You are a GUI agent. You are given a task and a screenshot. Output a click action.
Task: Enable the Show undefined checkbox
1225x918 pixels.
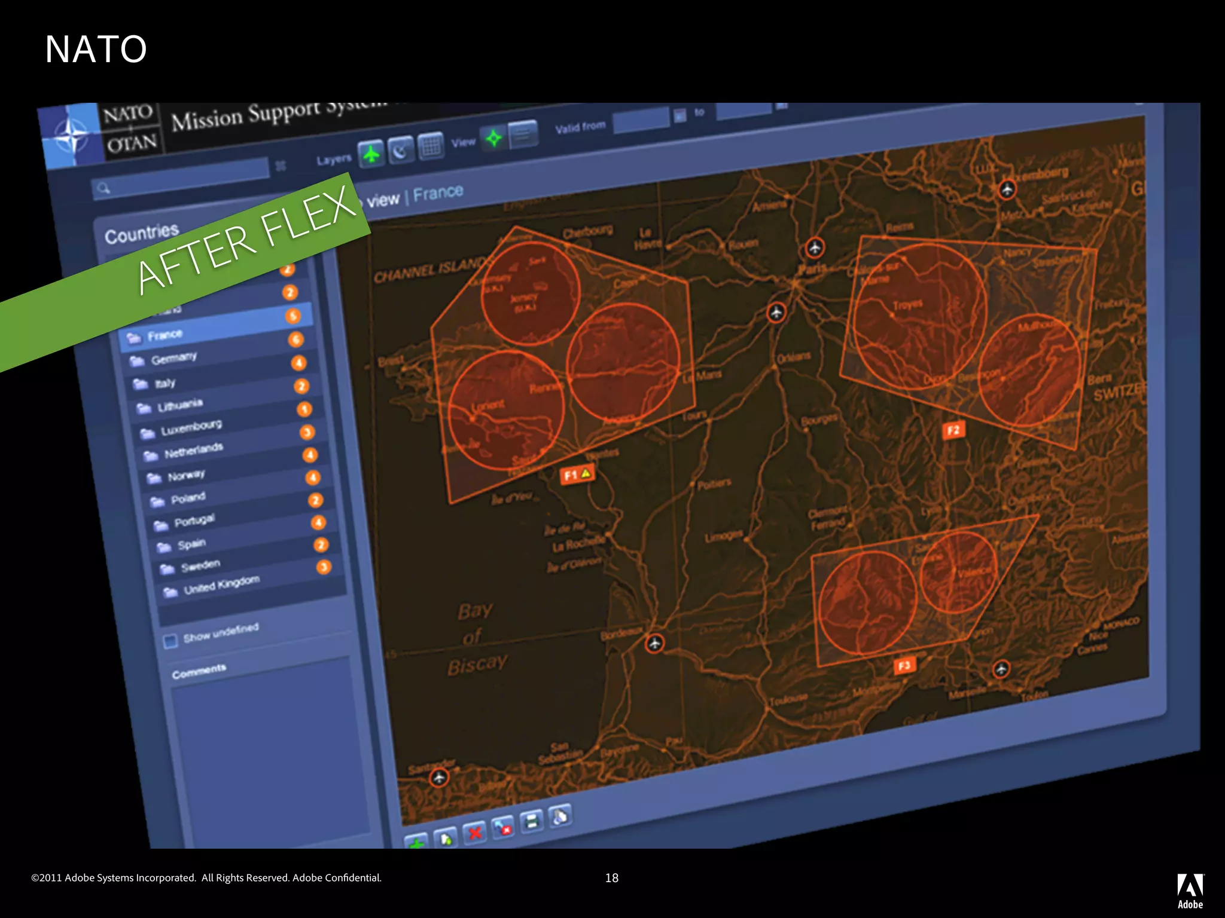point(170,641)
